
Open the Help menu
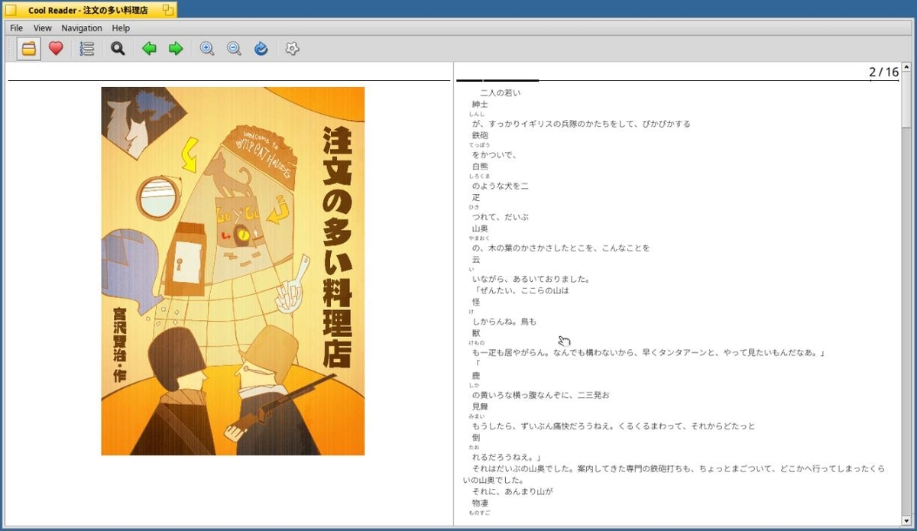(x=121, y=28)
